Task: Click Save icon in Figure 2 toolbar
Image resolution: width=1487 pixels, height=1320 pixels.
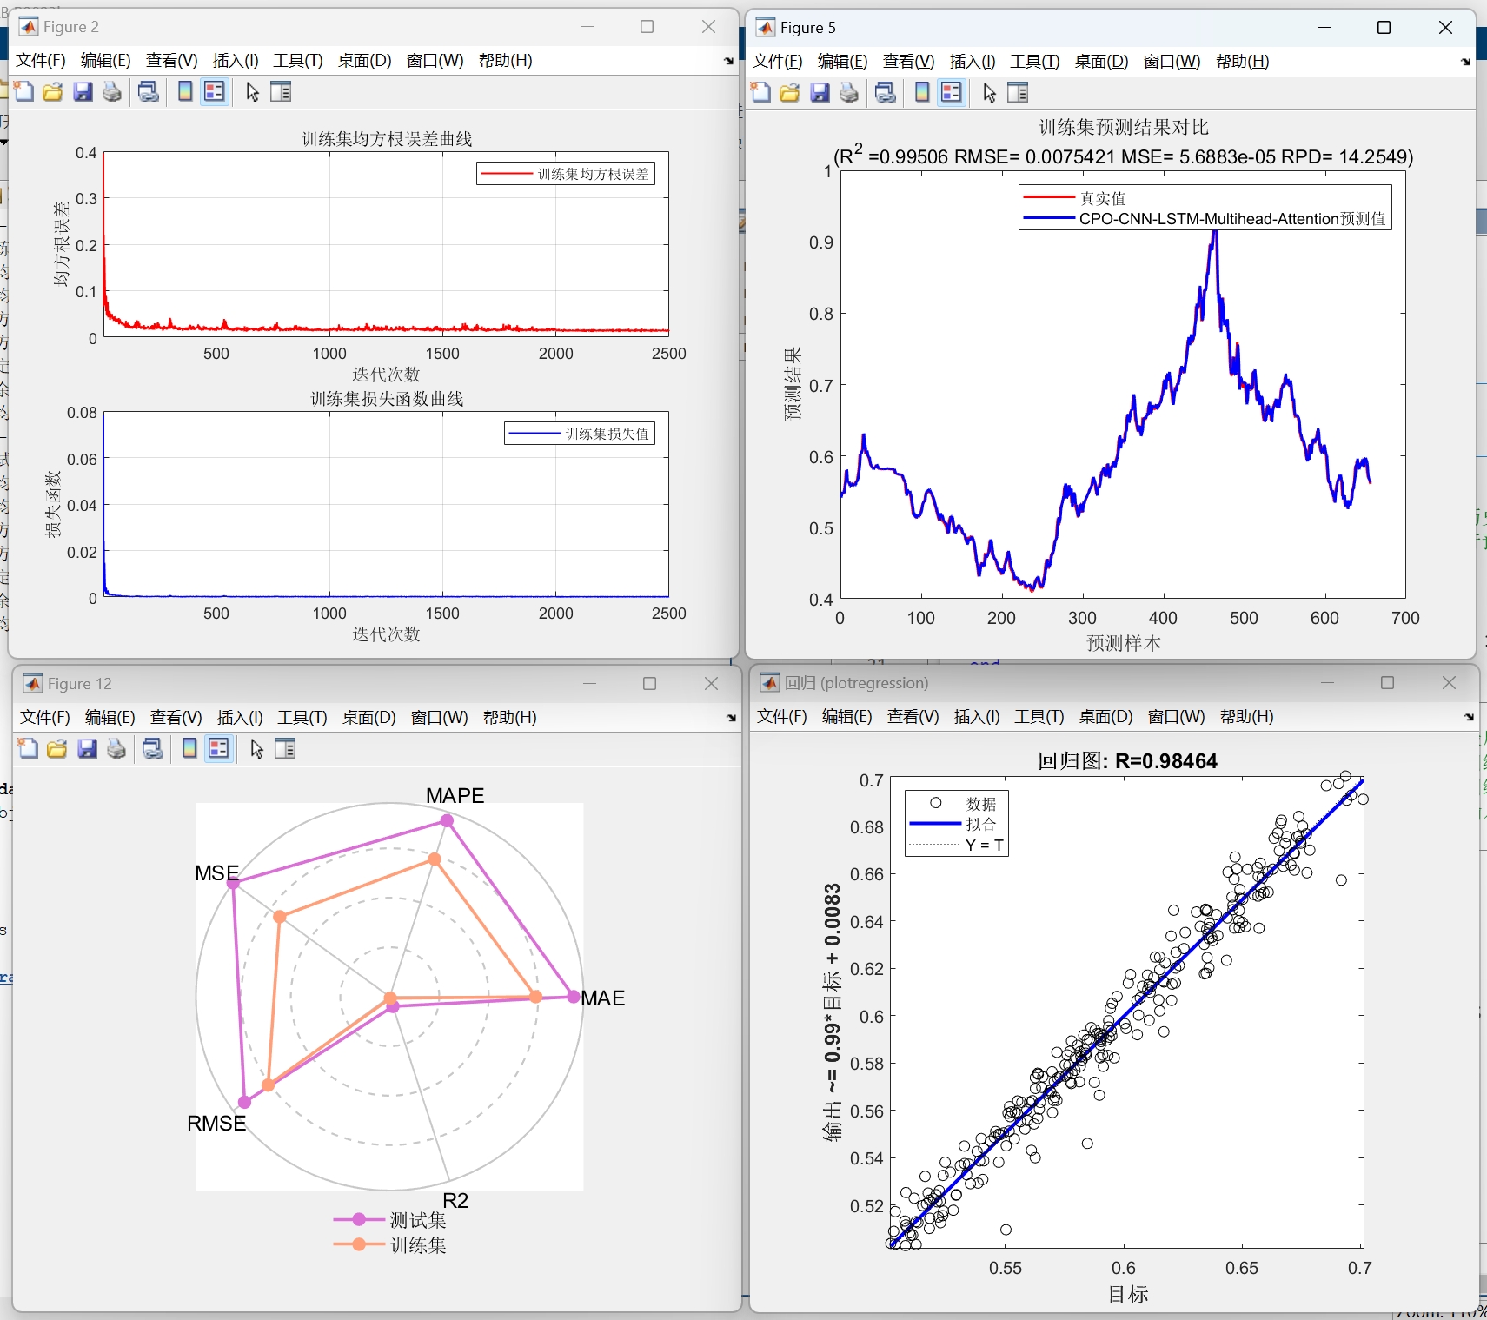Action: tap(83, 91)
